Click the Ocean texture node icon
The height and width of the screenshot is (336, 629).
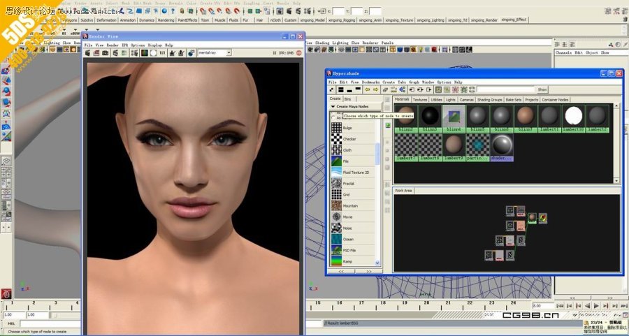tap(337, 239)
